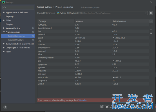The height and width of the screenshot is (112, 156).
Task: Focus the settings search field
Action: point(18,8)
